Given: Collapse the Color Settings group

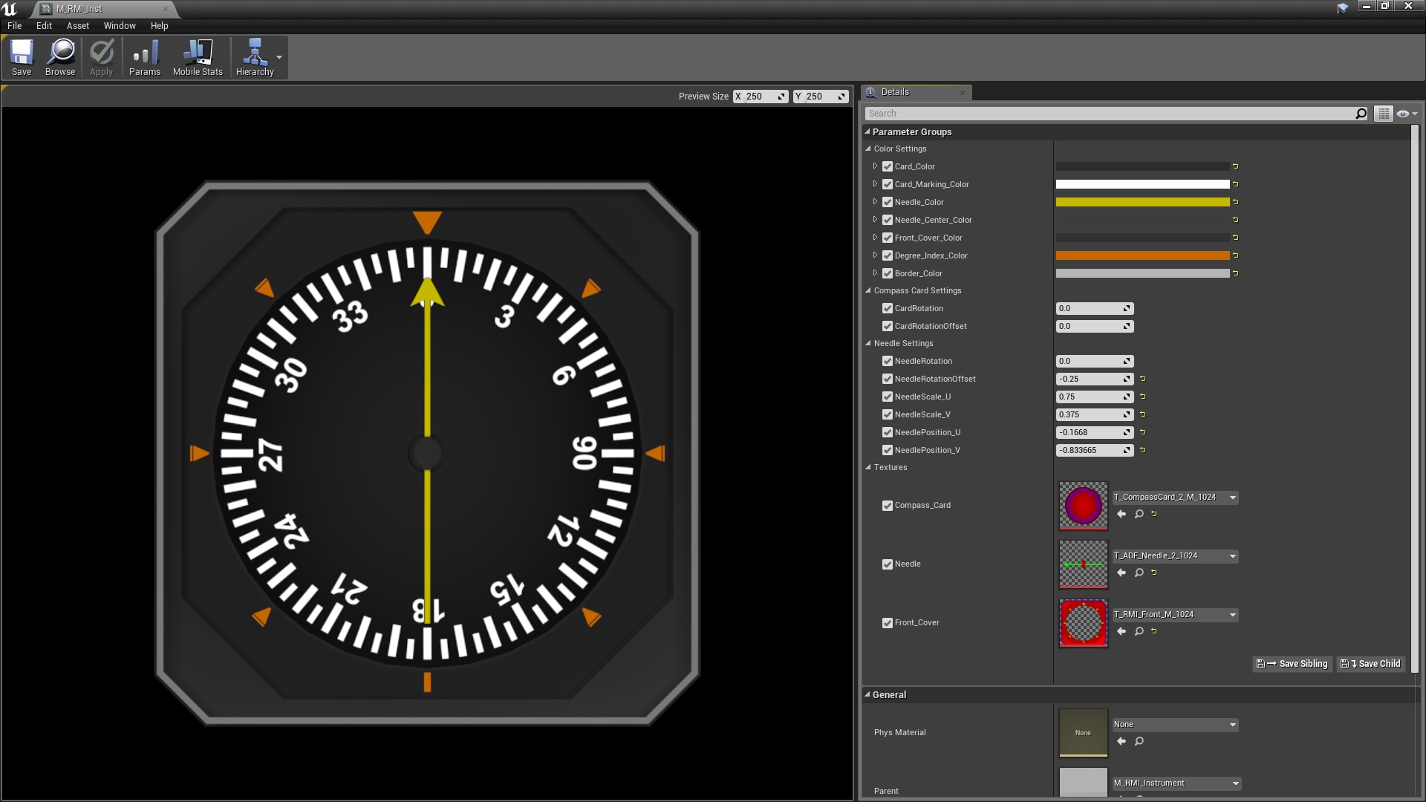Looking at the screenshot, I should (x=867, y=149).
